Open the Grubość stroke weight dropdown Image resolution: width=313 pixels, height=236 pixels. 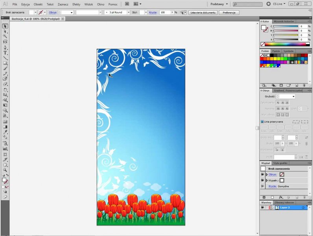tap(293, 96)
